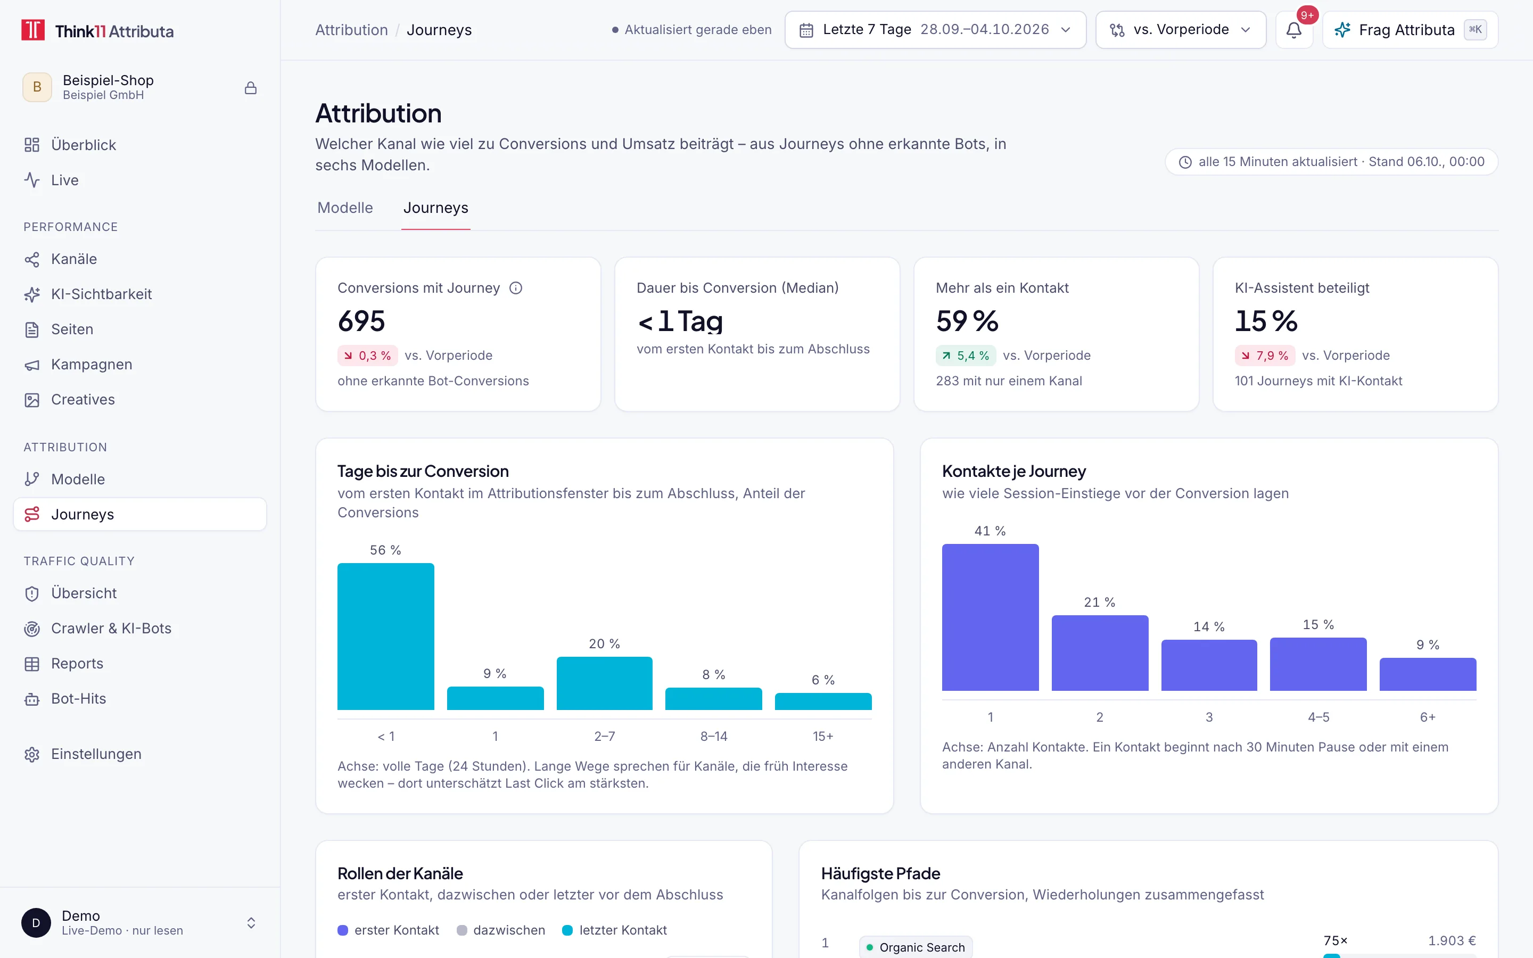Click Attribution in the breadcrumb
The height and width of the screenshot is (958, 1533).
click(x=351, y=30)
